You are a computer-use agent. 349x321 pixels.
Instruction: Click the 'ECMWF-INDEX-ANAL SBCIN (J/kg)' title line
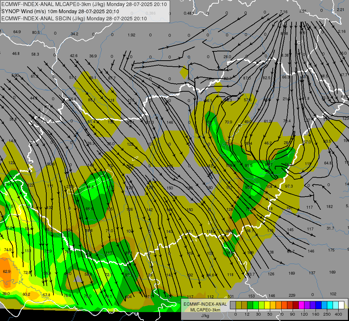point(74,19)
